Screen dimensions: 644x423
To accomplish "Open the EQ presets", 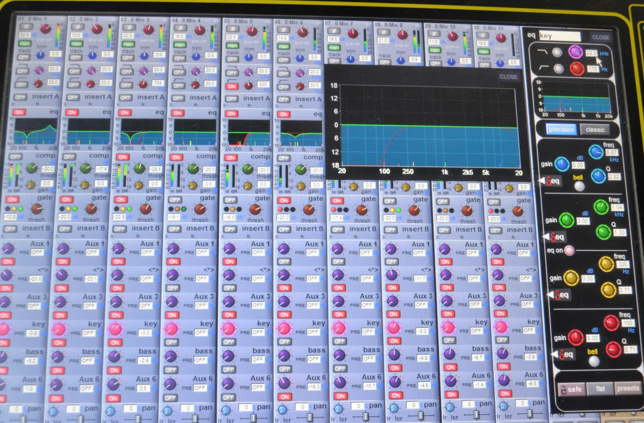I will 627,388.
